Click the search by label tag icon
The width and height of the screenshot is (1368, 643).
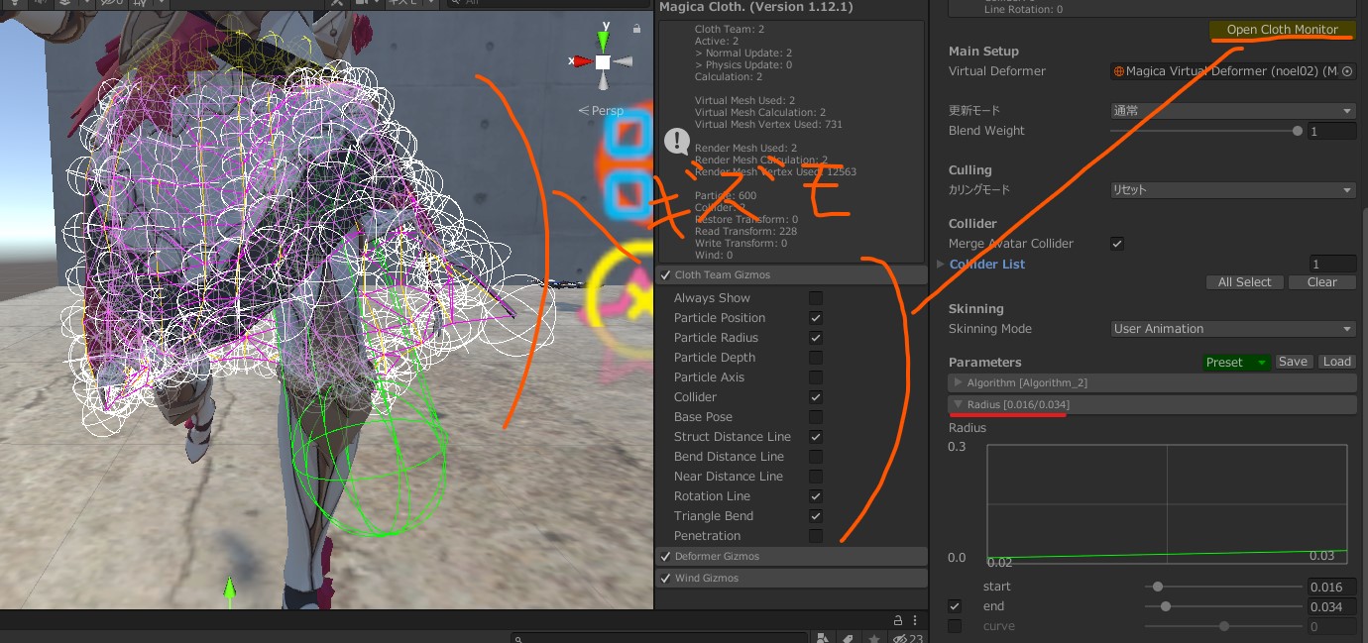[x=850, y=638]
